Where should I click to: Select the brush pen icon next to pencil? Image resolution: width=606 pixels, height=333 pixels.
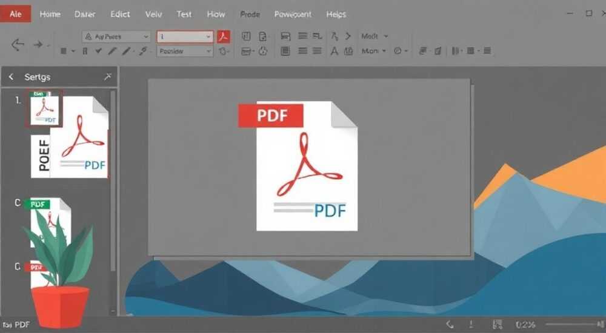(x=127, y=51)
